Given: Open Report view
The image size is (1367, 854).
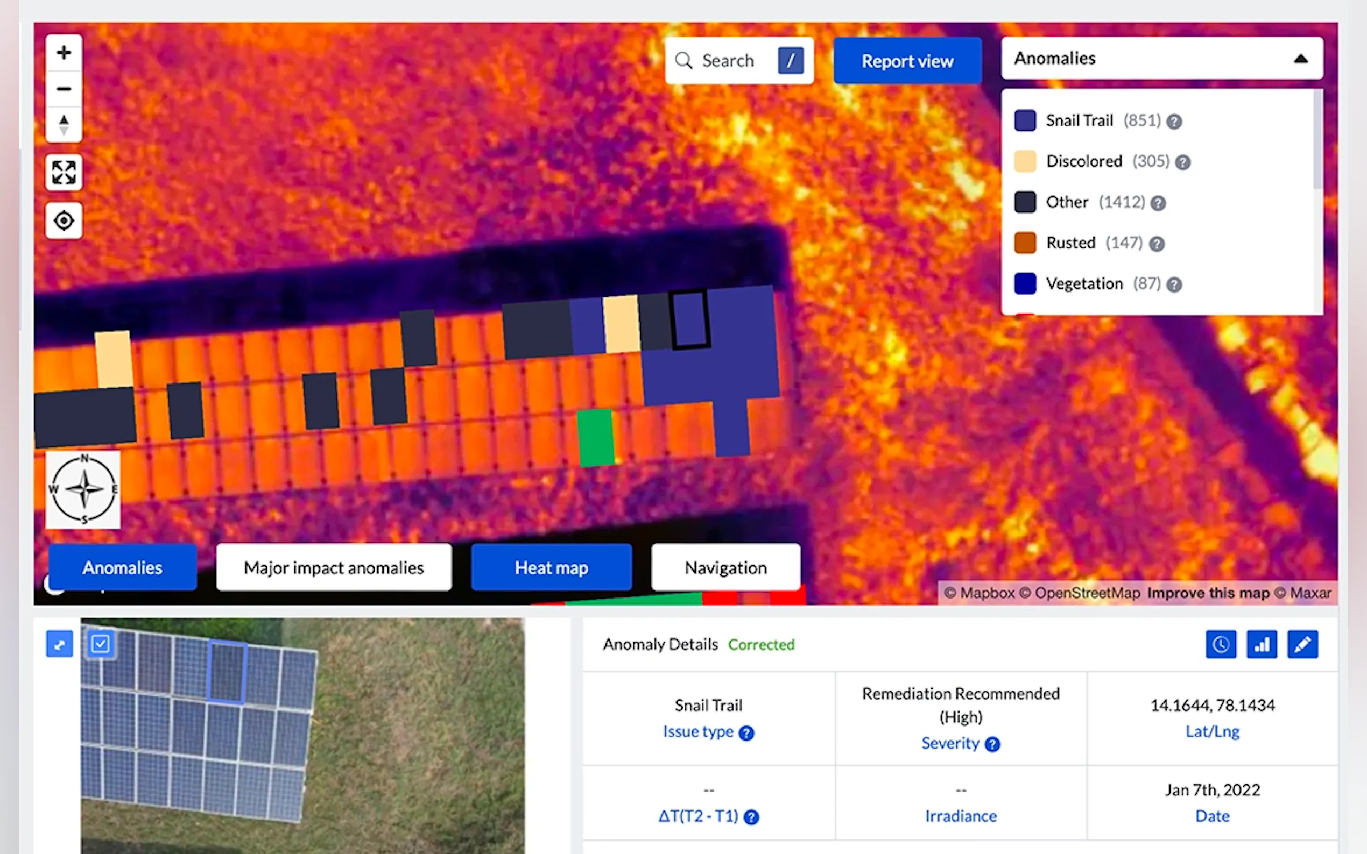Looking at the screenshot, I should click(907, 61).
